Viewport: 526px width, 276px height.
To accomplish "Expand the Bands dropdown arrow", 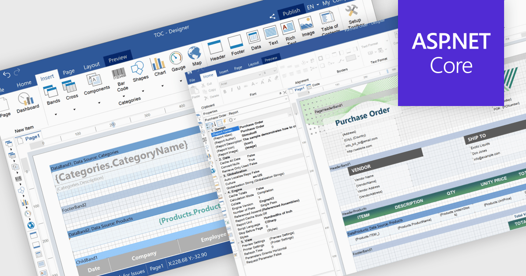I will click(56, 114).
